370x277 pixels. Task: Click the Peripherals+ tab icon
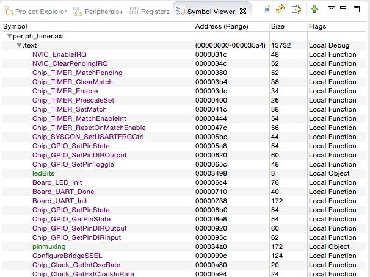[x=77, y=11]
